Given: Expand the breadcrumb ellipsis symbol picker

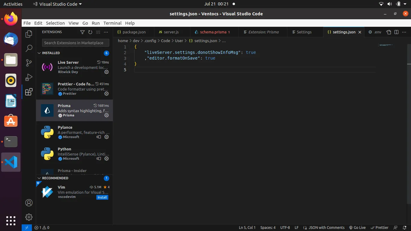Looking at the screenshot, I should [x=224, y=41].
